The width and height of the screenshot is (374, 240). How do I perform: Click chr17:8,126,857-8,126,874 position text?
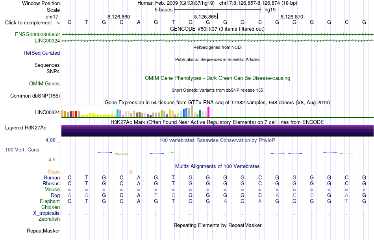(x=258, y=3)
